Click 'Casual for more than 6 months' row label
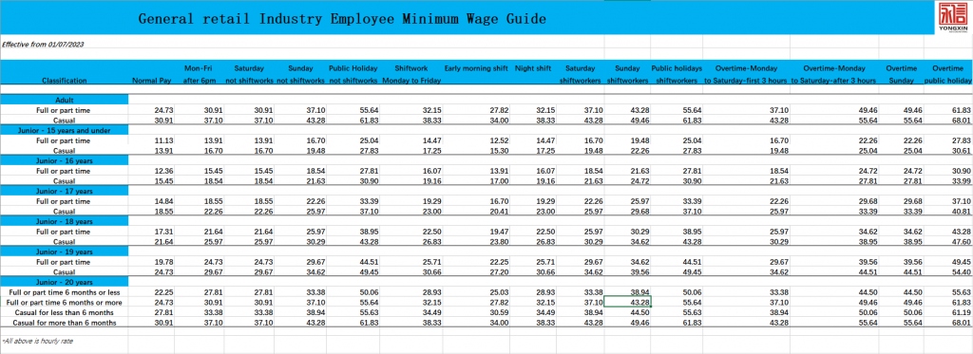 (65, 323)
